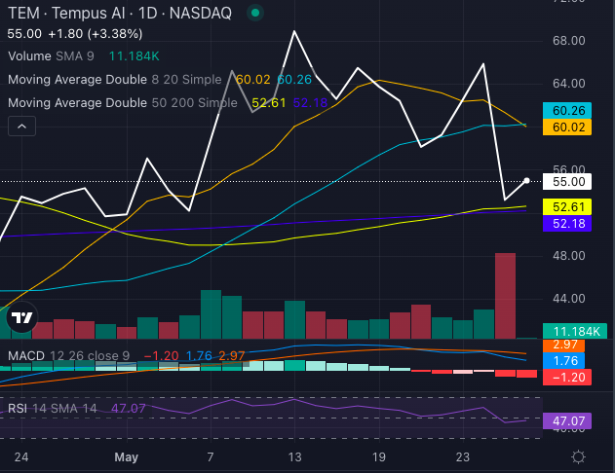Select the TEM Tempus AI symbol title

120,14
